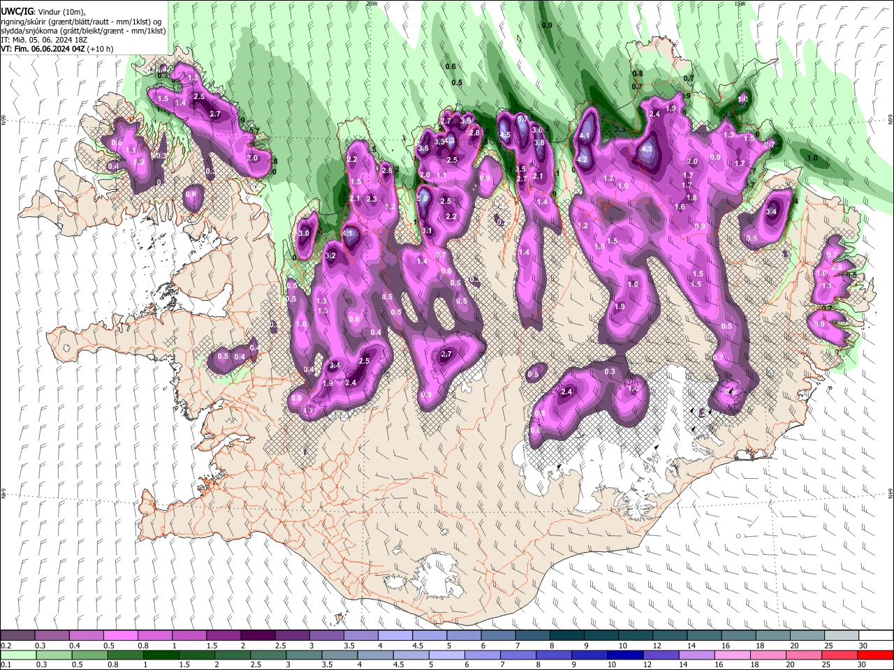Click the '3.0' snowfall value on the map
Image resolution: width=894 pixels, height=670 pixels.
click(x=304, y=233)
